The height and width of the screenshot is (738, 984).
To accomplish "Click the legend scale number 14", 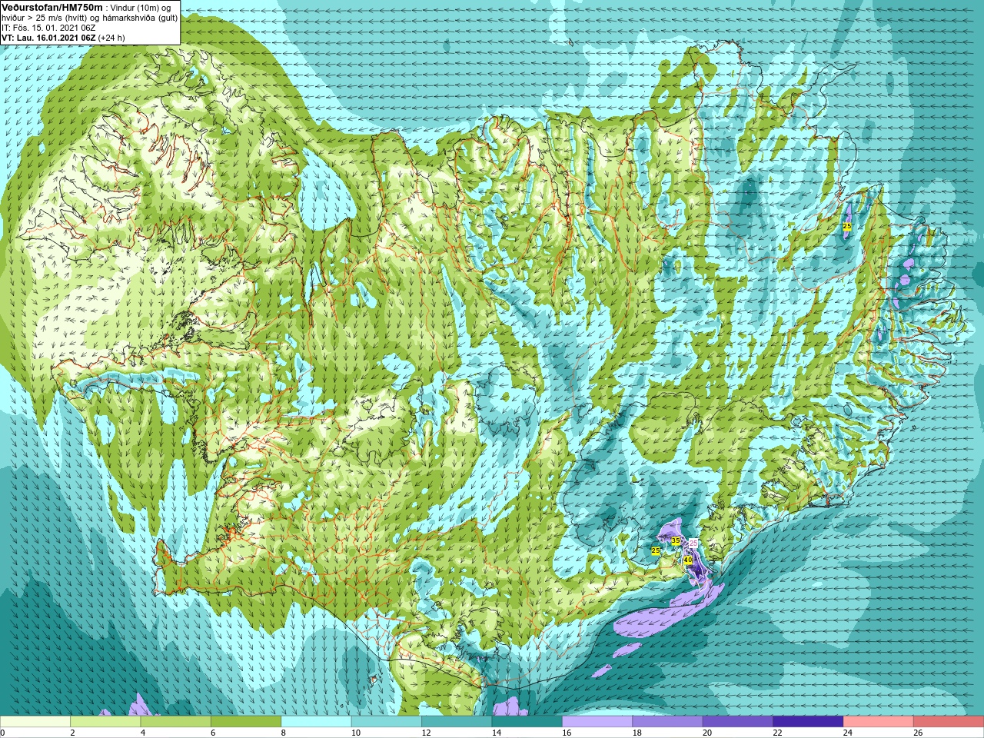I will (x=497, y=733).
